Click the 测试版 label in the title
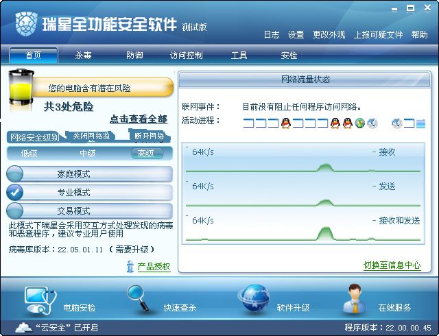Viewport: 439px width, 336px height. [x=194, y=27]
